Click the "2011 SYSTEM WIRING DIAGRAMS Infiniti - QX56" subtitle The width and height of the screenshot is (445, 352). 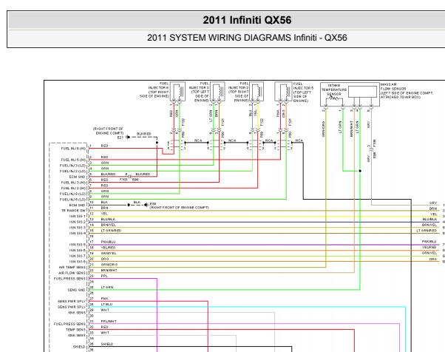click(x=247, y=38)
